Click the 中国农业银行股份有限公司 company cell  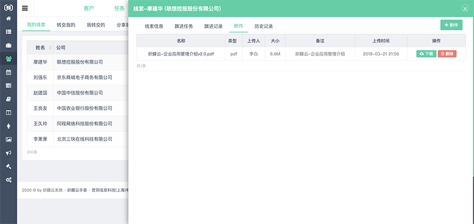click(x=85, y=108)
